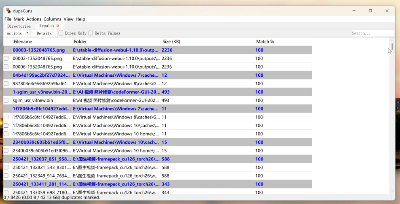
Task: Mark the checkbox for 00002-1352048765.png
Action: pos(6,59)
